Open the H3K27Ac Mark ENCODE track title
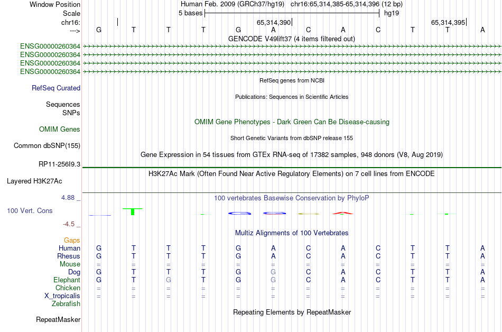The width and height of the screenshot is (502, 332). pyautogui.click(x=292, y=174)
